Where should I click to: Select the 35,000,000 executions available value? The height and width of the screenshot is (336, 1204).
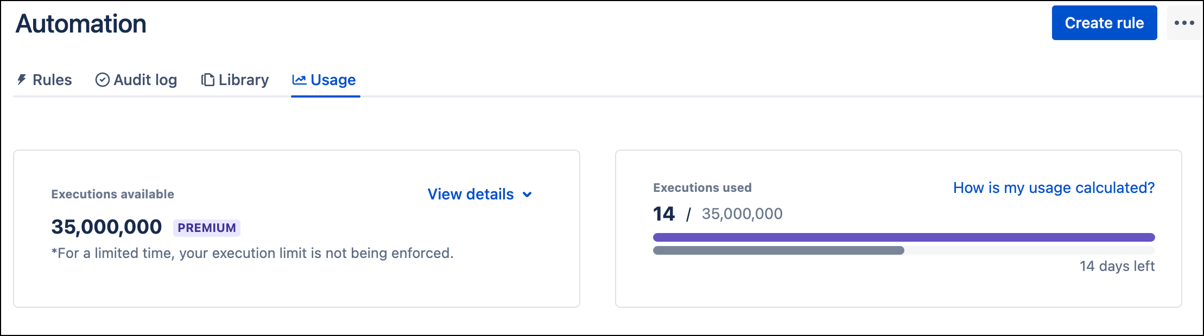click(x=106, y=227)
